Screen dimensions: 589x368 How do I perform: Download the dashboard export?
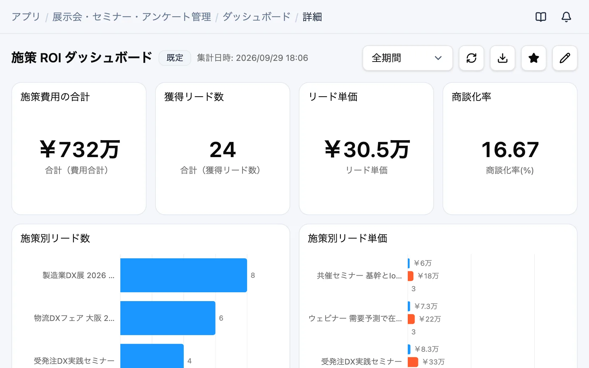tap(502, 58)
